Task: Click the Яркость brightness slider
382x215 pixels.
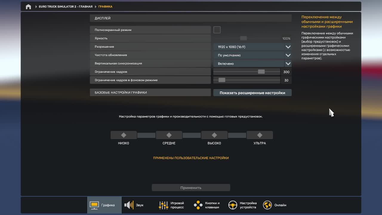Action: click(247, 38)
